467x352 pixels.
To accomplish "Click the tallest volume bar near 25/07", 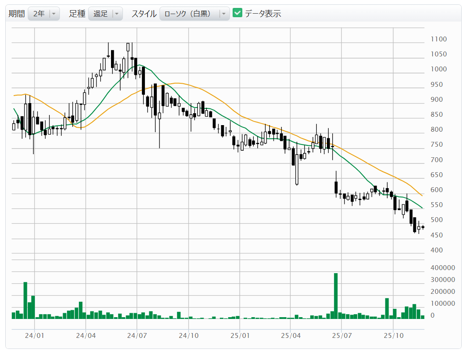I will click(336, 295).
